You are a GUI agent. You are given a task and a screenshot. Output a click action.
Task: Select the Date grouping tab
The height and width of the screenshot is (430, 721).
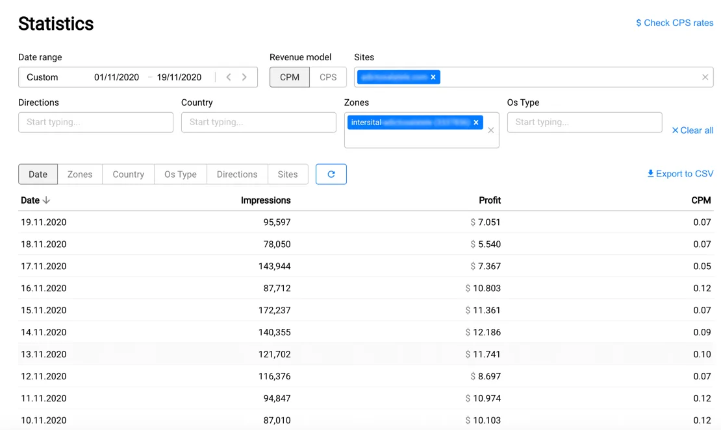click(x=38, y=174)
